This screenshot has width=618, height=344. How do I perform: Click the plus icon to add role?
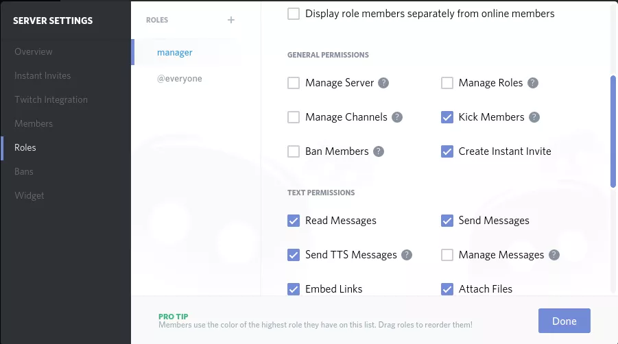pos(231,20)
